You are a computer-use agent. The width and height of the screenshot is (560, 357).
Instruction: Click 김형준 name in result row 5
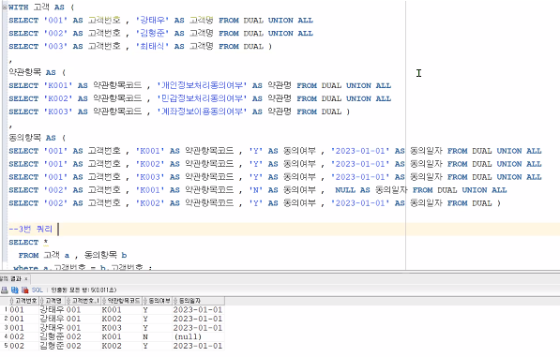[52, 346]
